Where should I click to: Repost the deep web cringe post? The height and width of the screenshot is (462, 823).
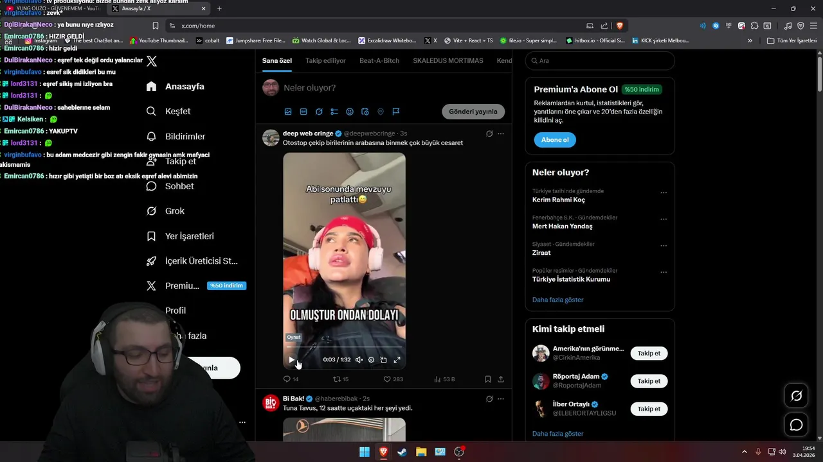341,379
